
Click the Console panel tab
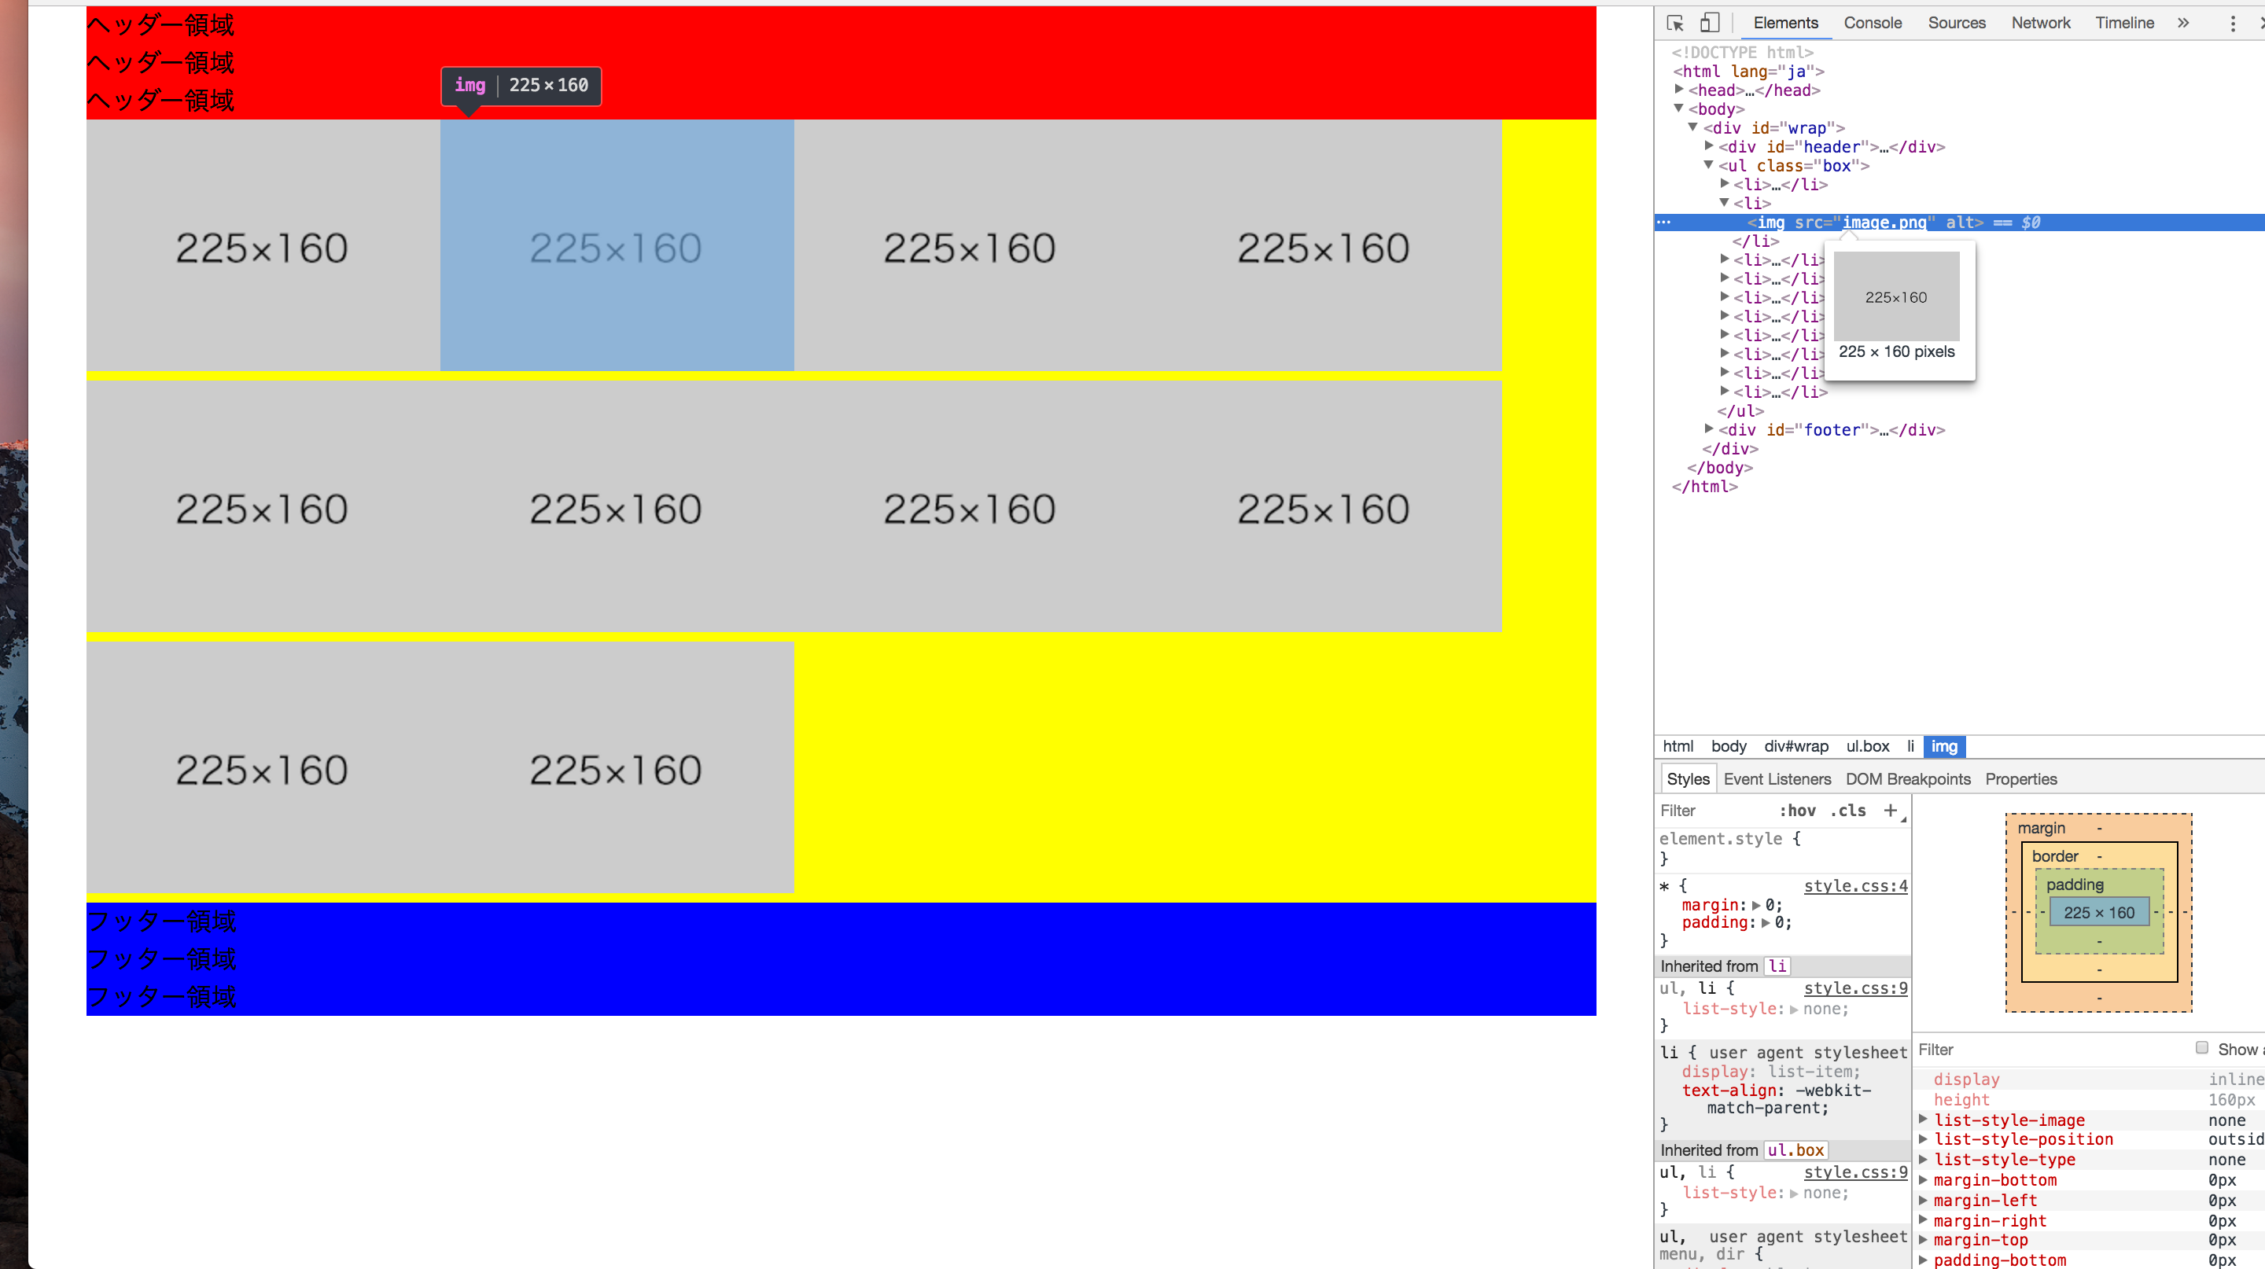(x=1873, y=22)
